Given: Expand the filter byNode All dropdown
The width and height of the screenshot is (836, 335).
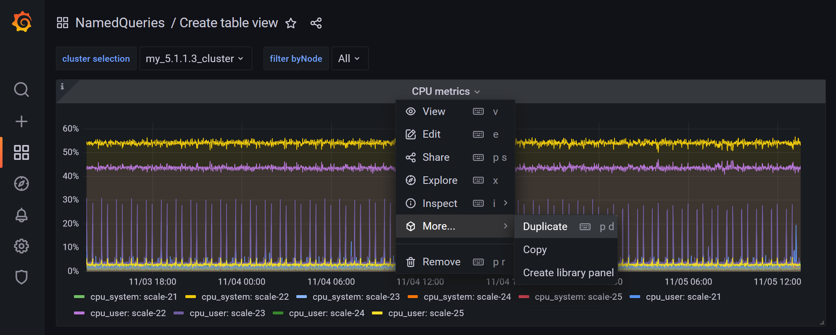Looking at the screenshot, I should click(349, 58).
